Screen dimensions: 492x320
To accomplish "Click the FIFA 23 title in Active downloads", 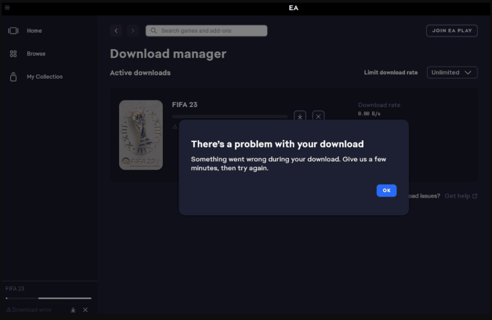I will pos(184,105).
